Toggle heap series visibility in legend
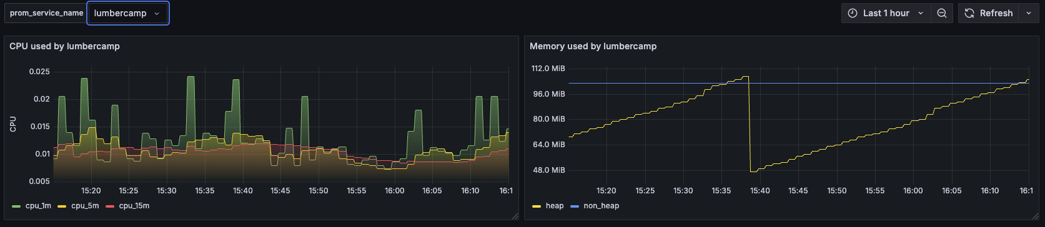This screenshot has width=1045, height=227. coord(548,206)
